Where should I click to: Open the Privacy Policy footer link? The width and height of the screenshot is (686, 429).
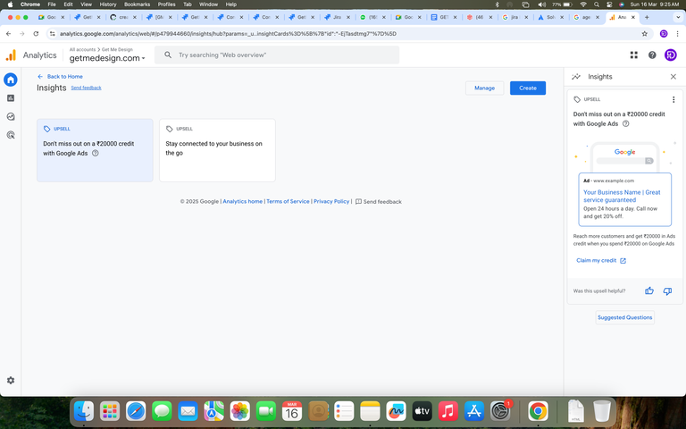(x=331, y=202)
